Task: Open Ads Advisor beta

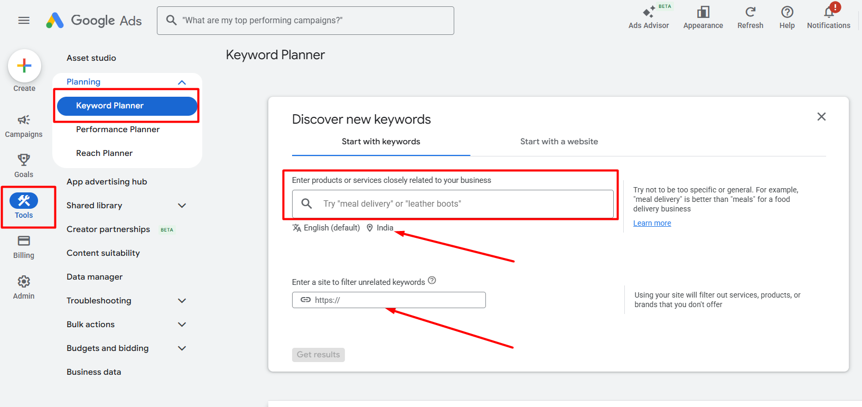Action: pos(649,17)
